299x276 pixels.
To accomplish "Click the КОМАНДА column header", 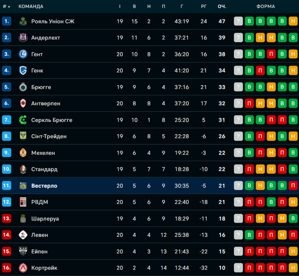I will [x=31, y=7].
